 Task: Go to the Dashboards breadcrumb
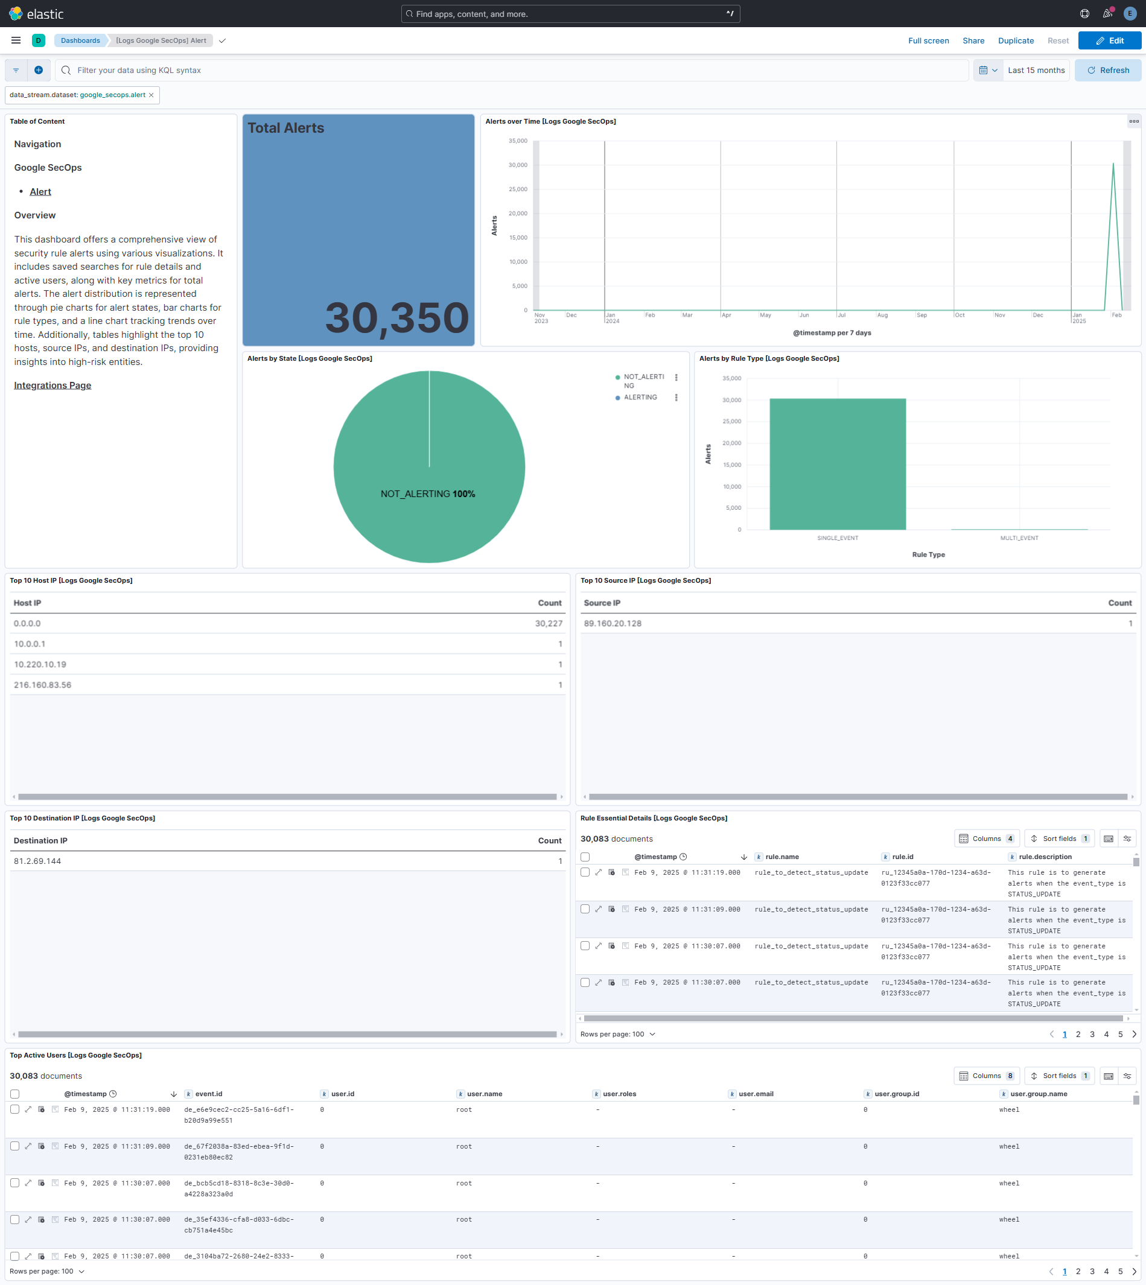[80, 40]
